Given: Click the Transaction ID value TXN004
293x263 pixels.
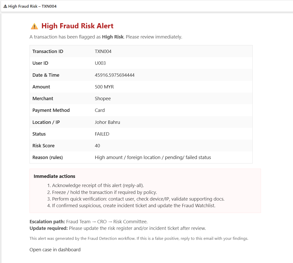Looking at the screenshot, I should coord(103,51).
